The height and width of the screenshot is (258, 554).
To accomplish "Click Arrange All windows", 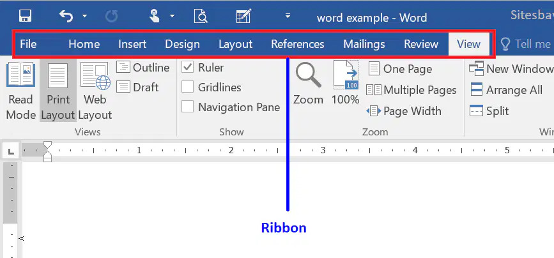I will [506, 90].
